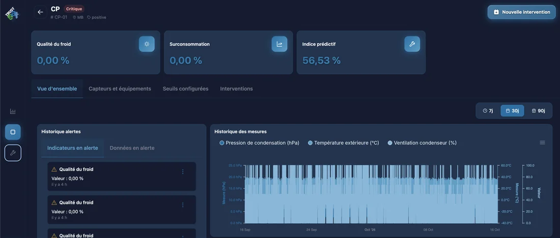Toggle Ventilation condenseur legend series
560x238 pixels.
422,143
